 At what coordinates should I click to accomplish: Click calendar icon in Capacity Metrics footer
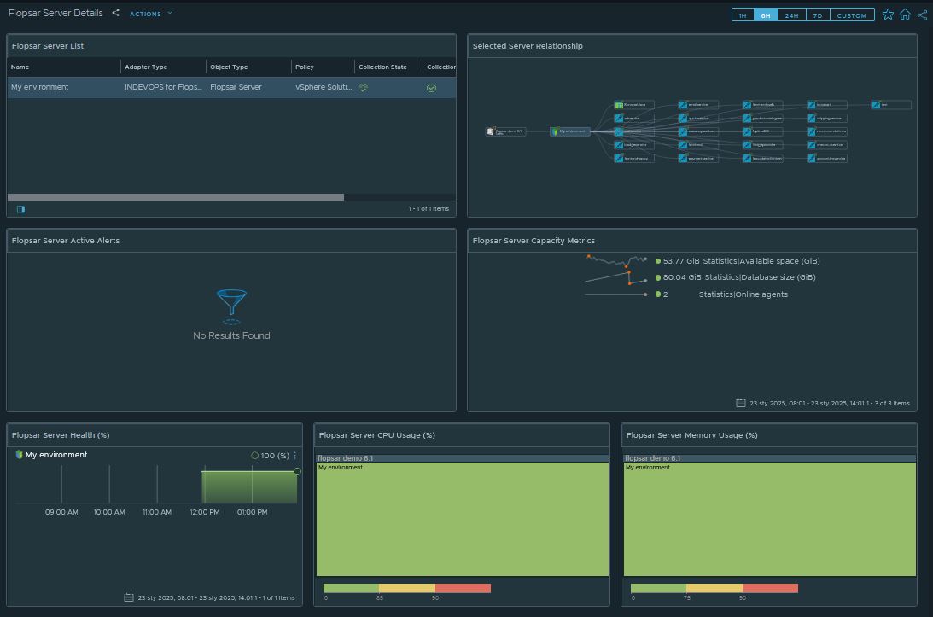741,403
